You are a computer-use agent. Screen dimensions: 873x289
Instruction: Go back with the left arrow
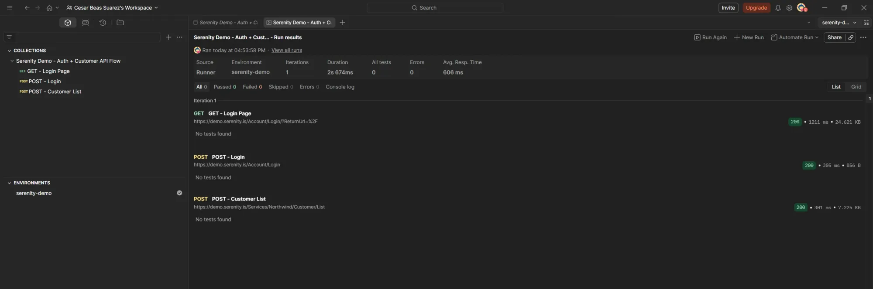pyautogui.click(x=27, y=8)
